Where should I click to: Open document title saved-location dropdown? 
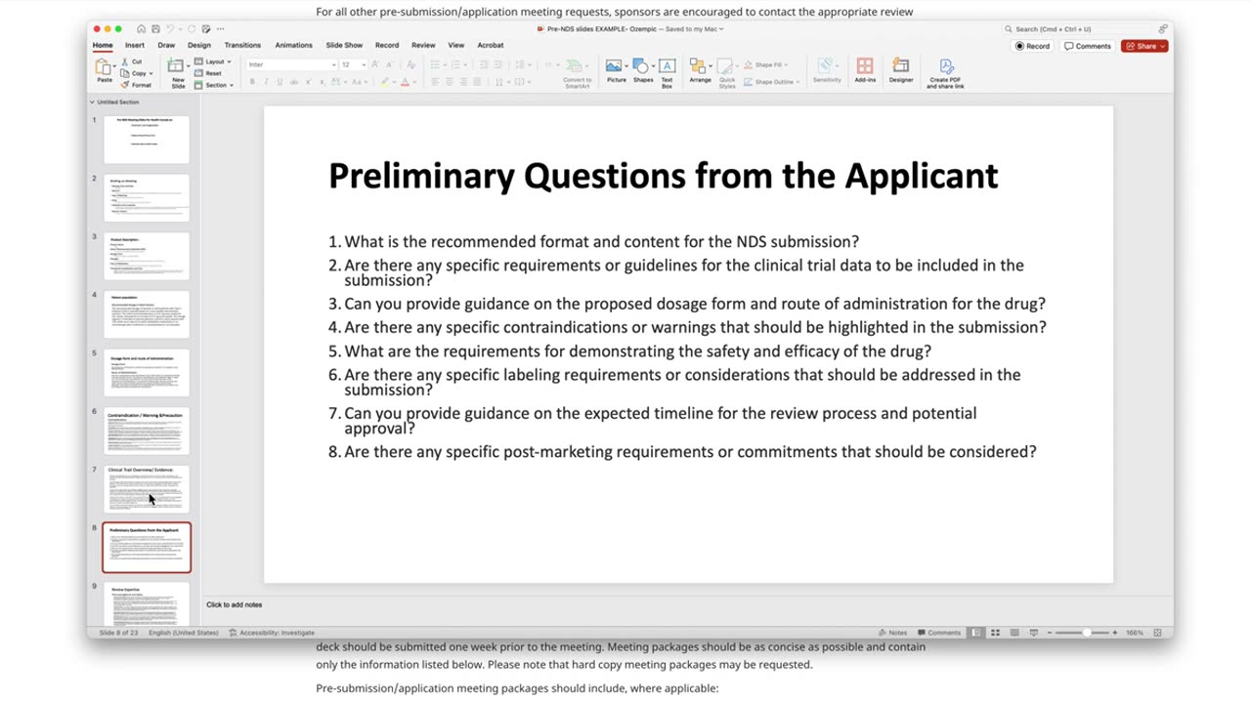tap(694, 29)
